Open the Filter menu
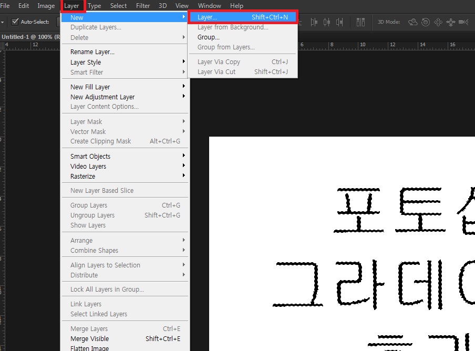The height and width of the screenshot is (351, 475). [143, 6]
